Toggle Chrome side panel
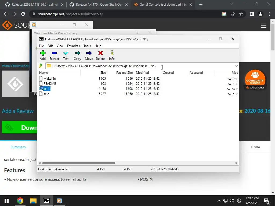Viewport: 275px width, 206px height. 252,14
